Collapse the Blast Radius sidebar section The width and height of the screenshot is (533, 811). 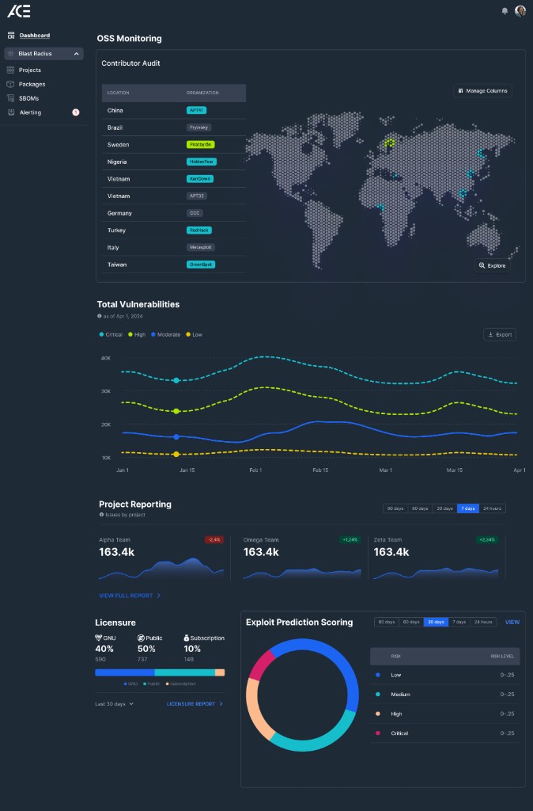coord(77,54)
